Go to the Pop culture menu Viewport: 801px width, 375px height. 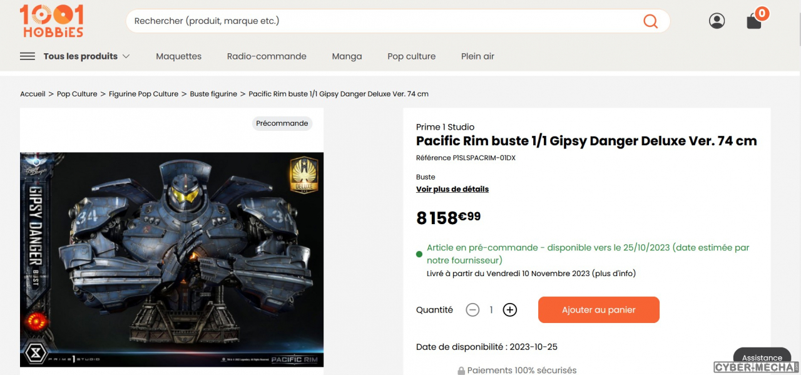click(x=411, y=56)
